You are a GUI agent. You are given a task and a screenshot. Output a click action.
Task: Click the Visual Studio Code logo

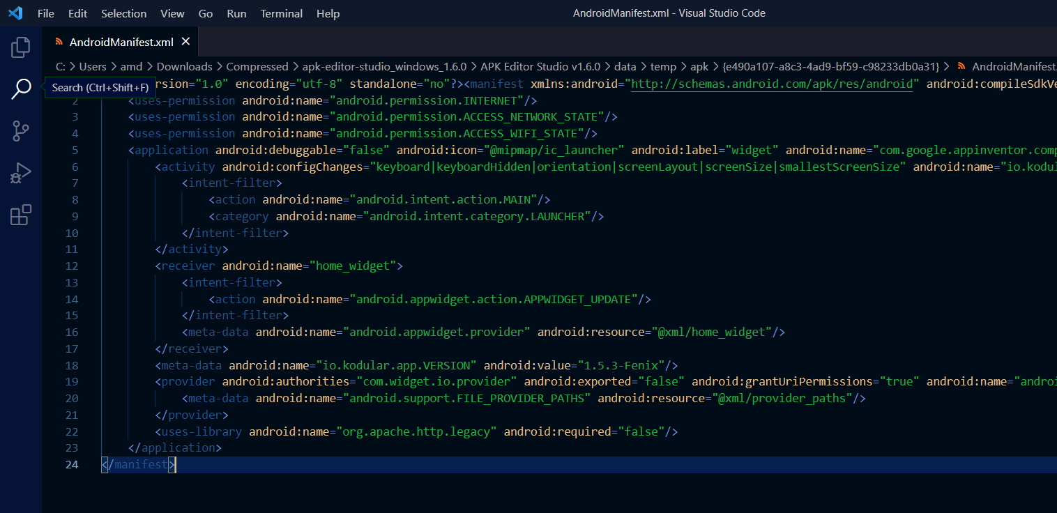pos(15,13)
